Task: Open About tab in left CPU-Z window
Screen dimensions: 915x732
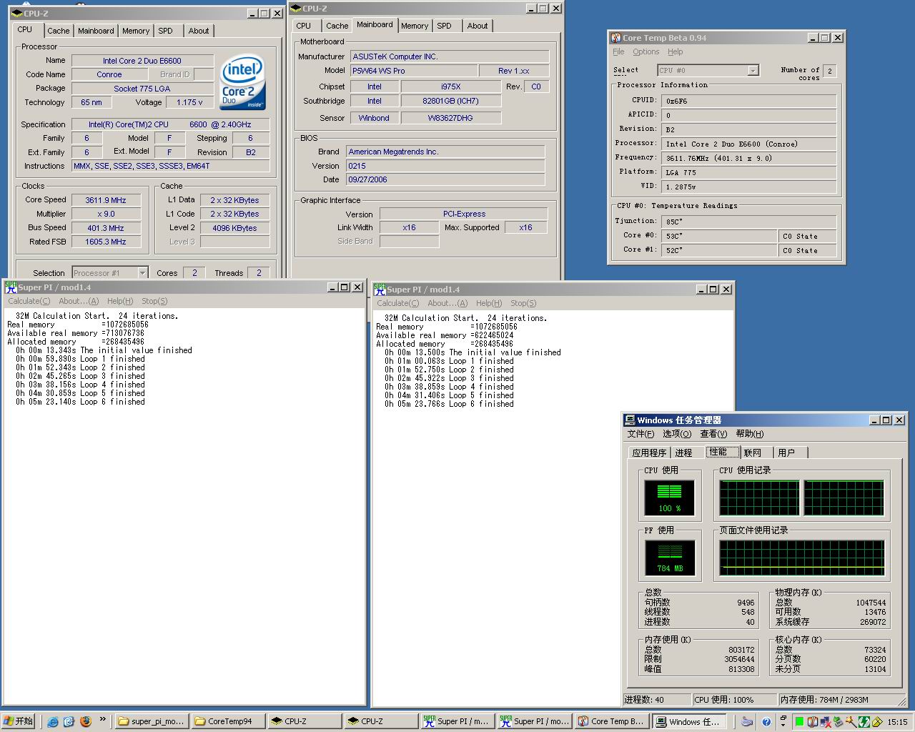Action: tap(199, 31)
